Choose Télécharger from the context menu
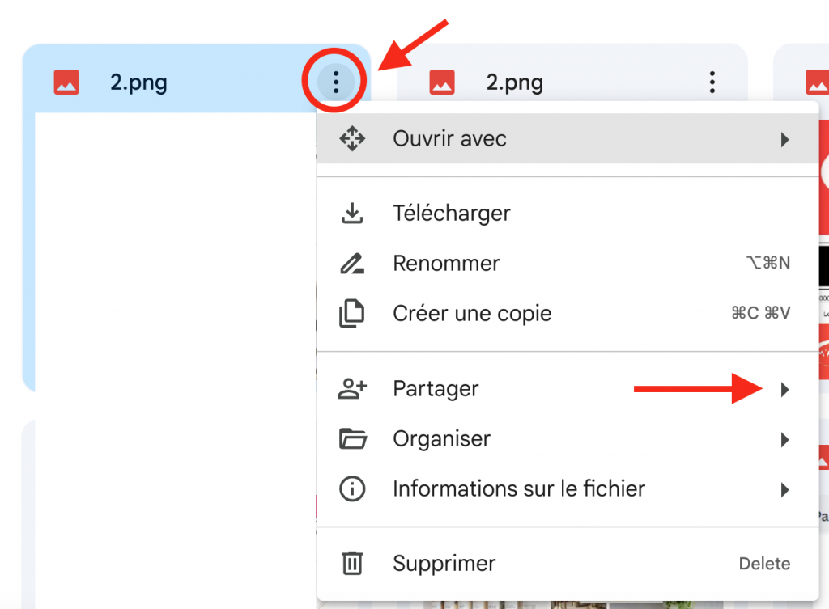Screen dimensions: 829x609 coord(452,214)
